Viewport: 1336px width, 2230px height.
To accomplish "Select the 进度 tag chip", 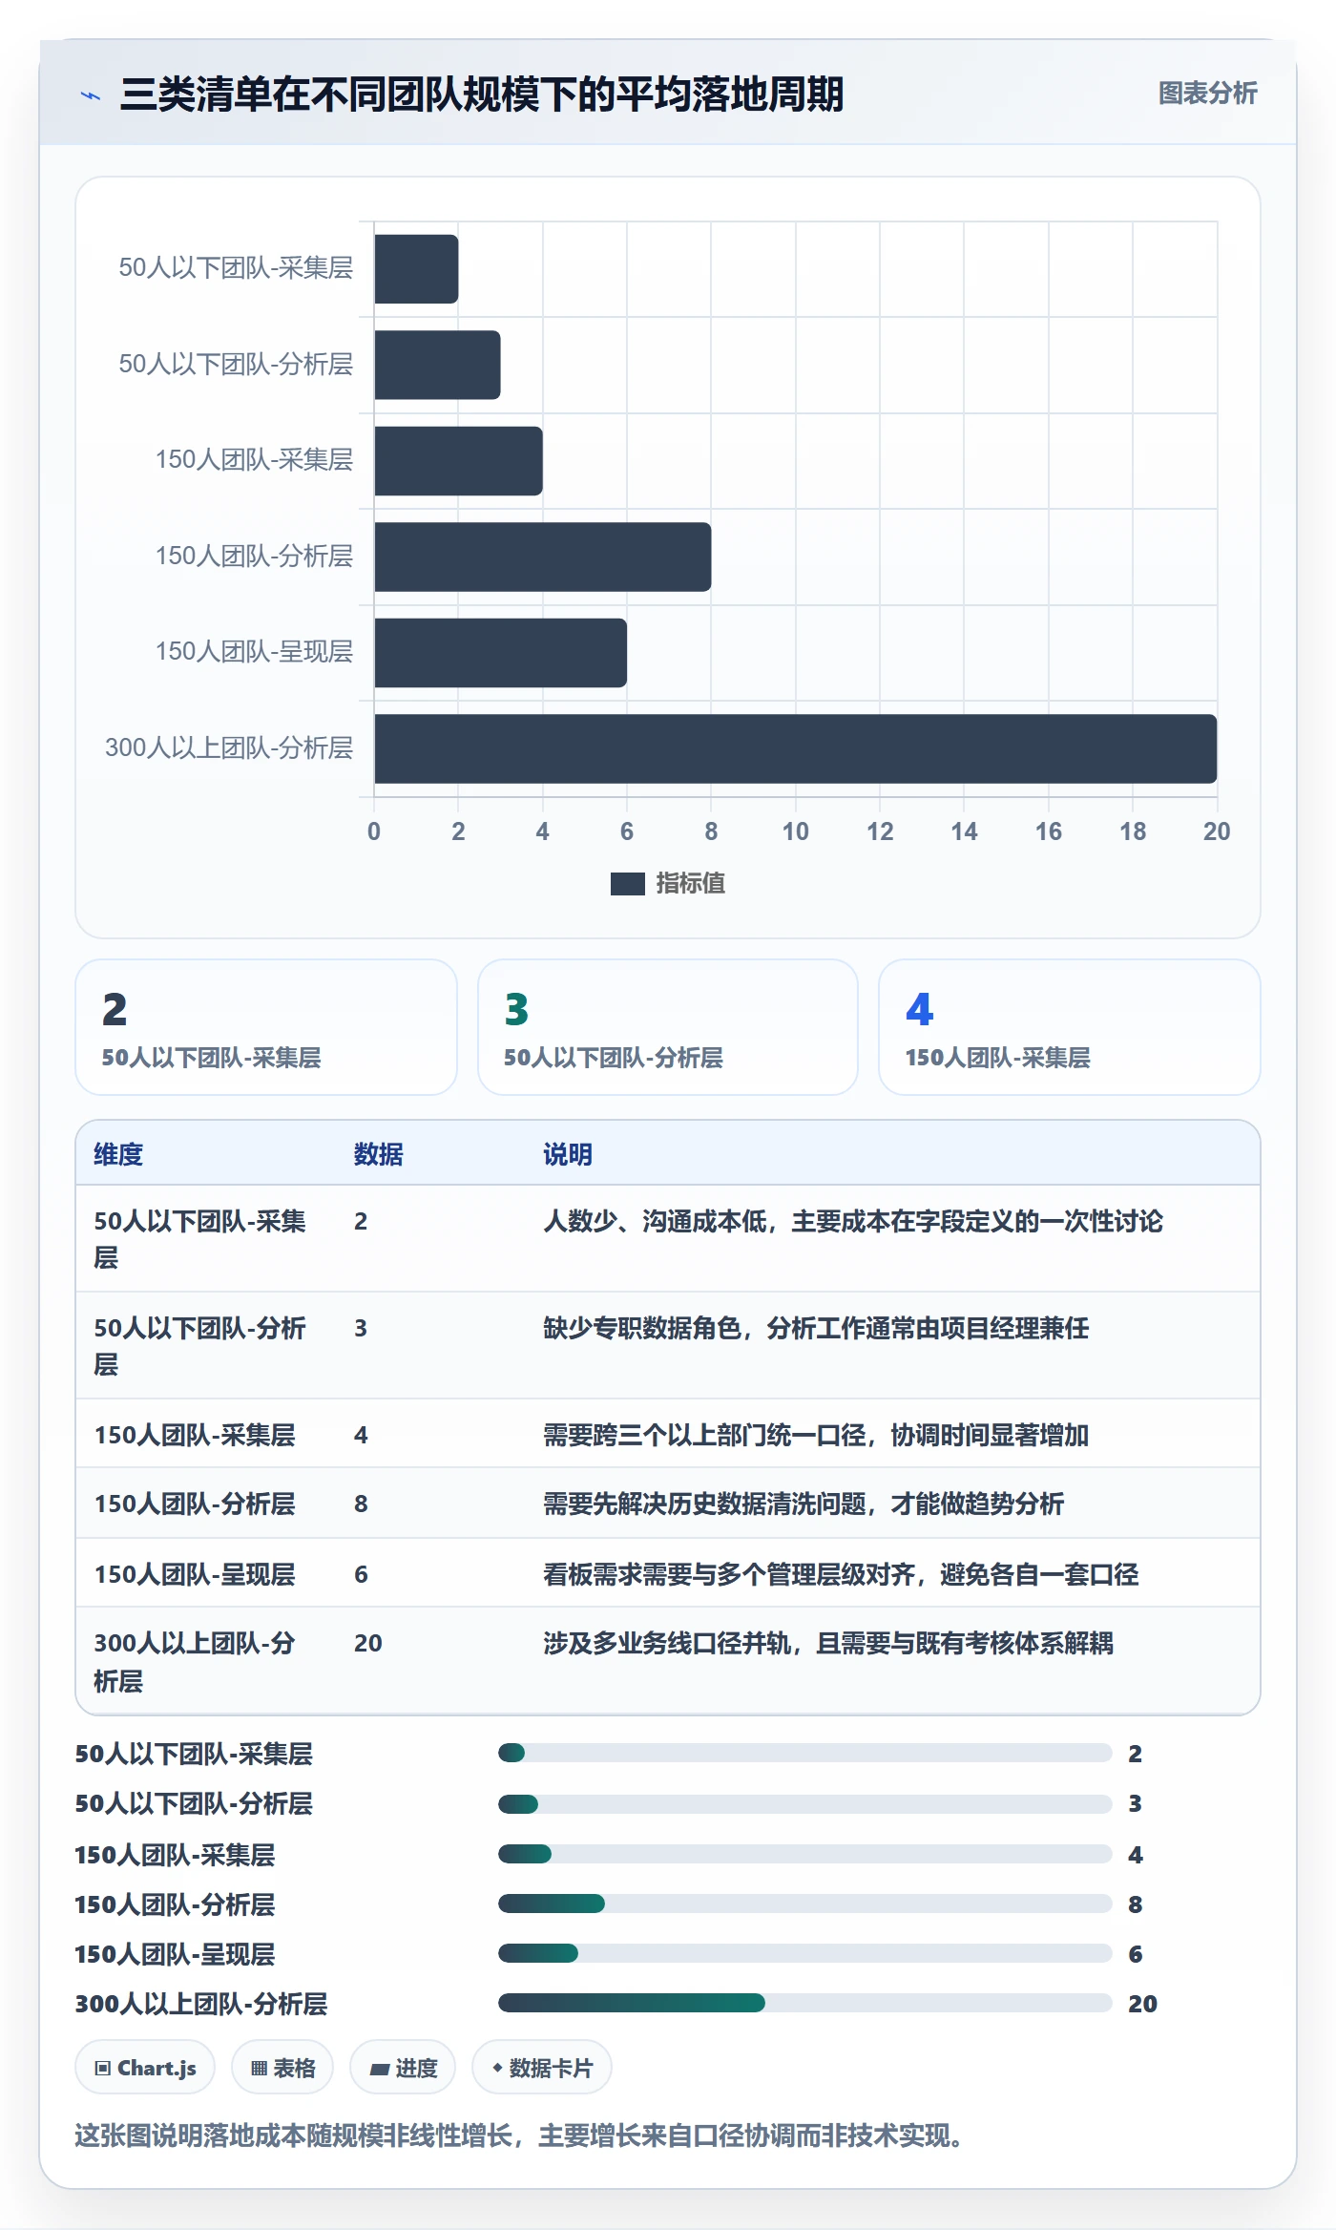I will coord(403,2068).
